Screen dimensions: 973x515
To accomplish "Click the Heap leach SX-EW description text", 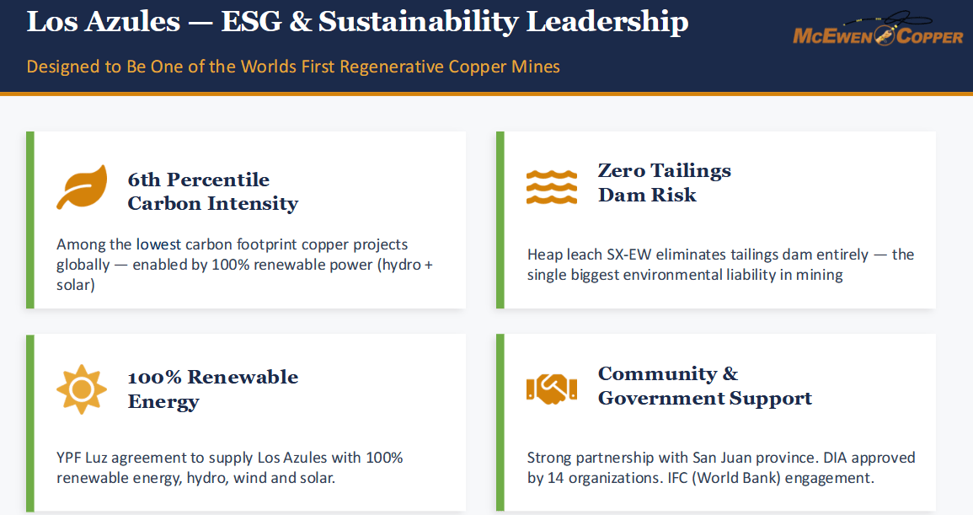I will 720,265.
